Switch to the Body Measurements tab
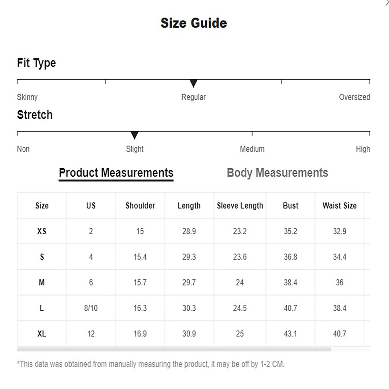The width and height of the screenshot is (389, 389). [x=277, y=173]
